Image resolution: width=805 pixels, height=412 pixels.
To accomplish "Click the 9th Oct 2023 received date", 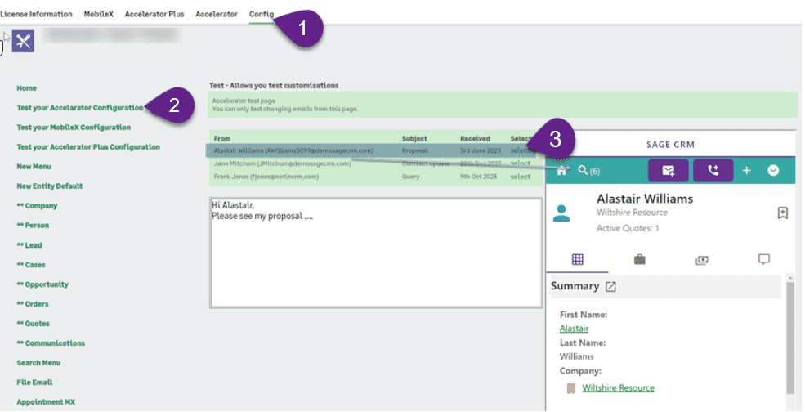I will (x=478, y=177).
